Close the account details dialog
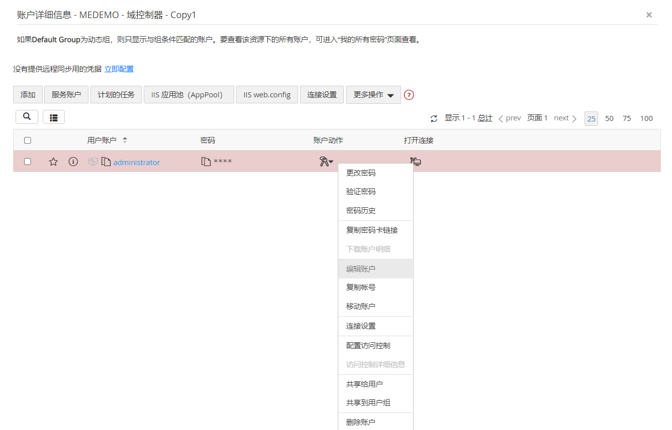This screenshot has height=430, width=672. tap(649, 15)
